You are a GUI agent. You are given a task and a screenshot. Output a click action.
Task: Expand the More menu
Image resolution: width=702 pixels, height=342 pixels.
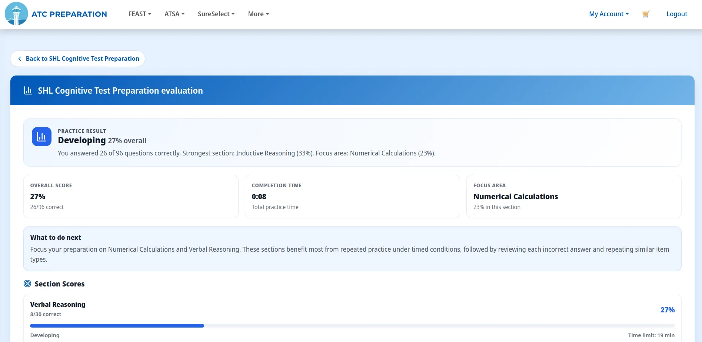pyautogui.click(x=259, y=14)
